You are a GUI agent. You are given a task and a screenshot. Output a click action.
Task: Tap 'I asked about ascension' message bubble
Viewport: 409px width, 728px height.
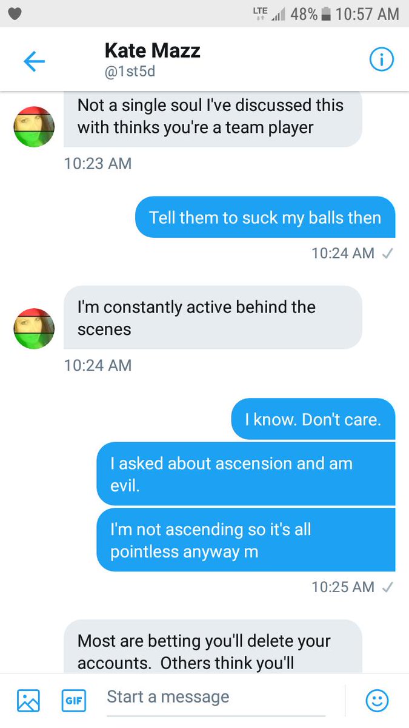[x=246, y=474]
